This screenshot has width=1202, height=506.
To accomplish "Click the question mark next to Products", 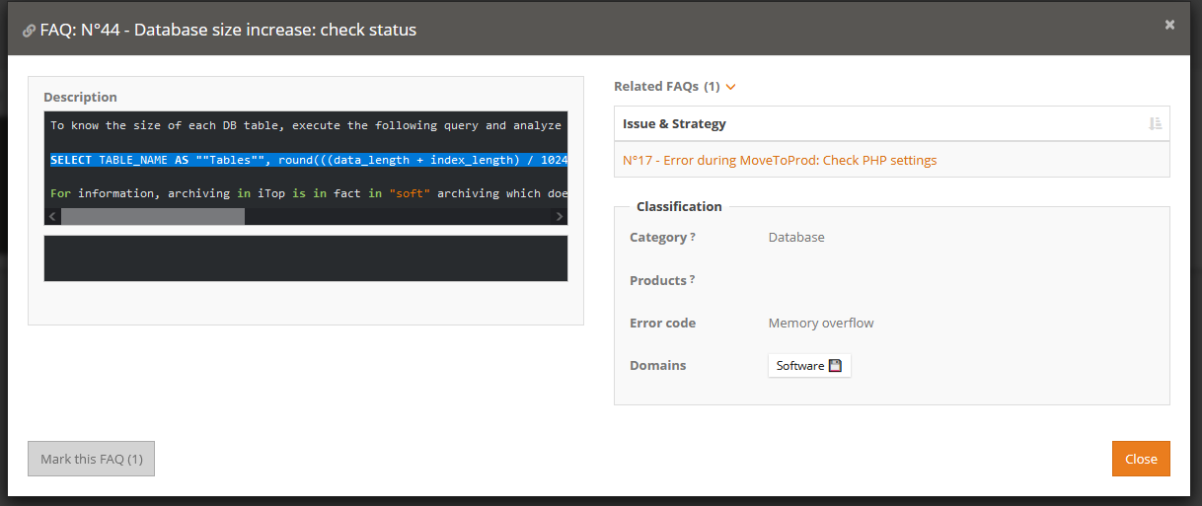I will point(692,280).
